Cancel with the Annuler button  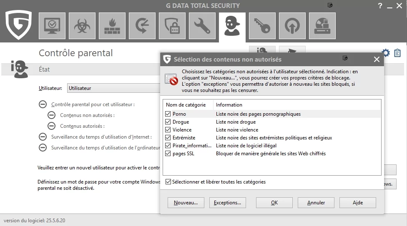pyautogui.click(x=316, y=203)
